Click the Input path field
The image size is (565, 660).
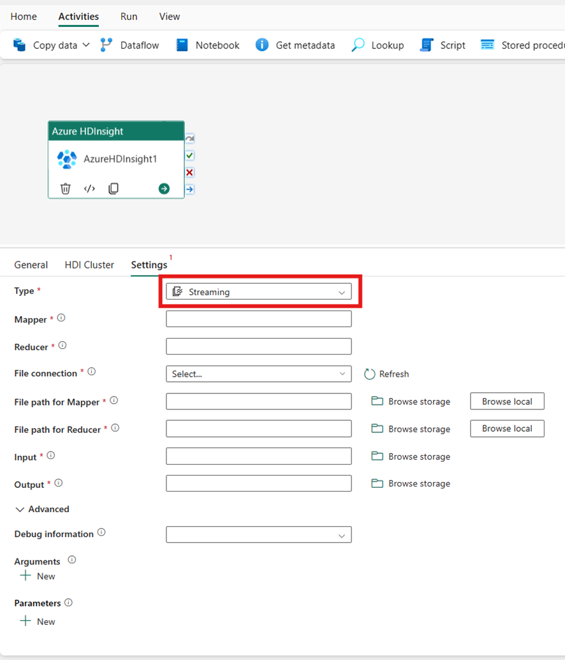(x=258, y=457)
